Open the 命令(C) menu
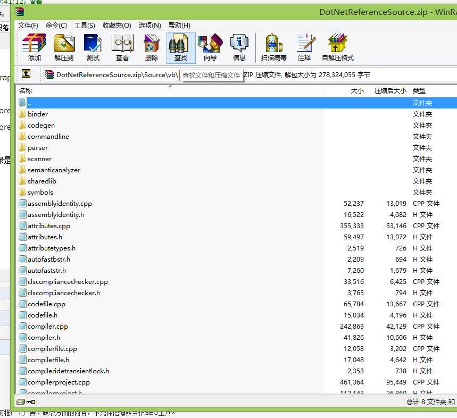The height and width of the screenshot is (418, 457). coord(56,26)
